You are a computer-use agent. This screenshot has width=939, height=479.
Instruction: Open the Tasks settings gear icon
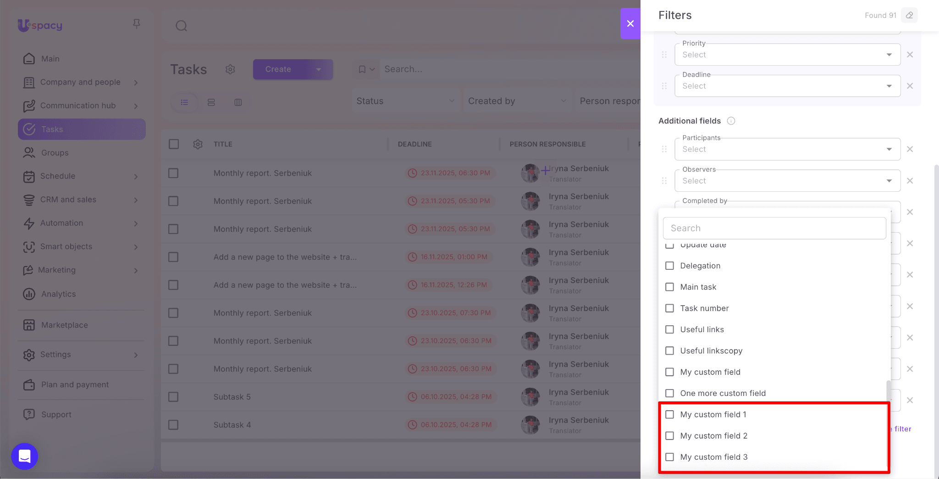coord(230,69)
